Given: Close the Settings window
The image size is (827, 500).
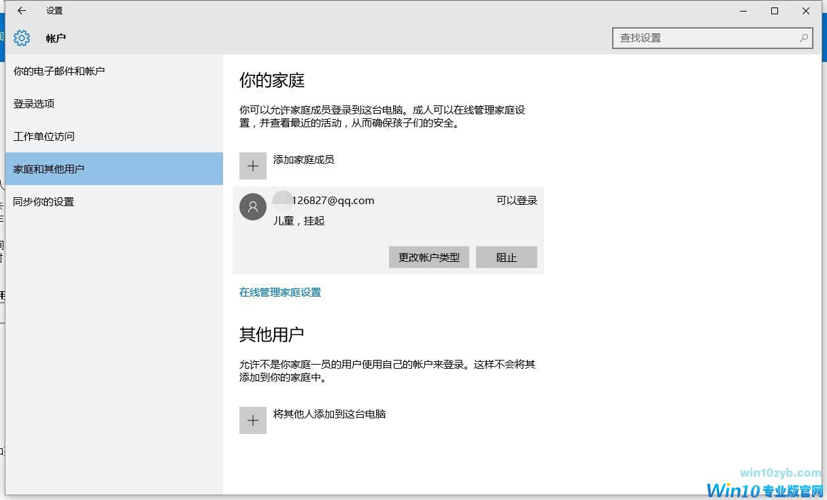Looking at the screenshot, I should click(806, 11).
